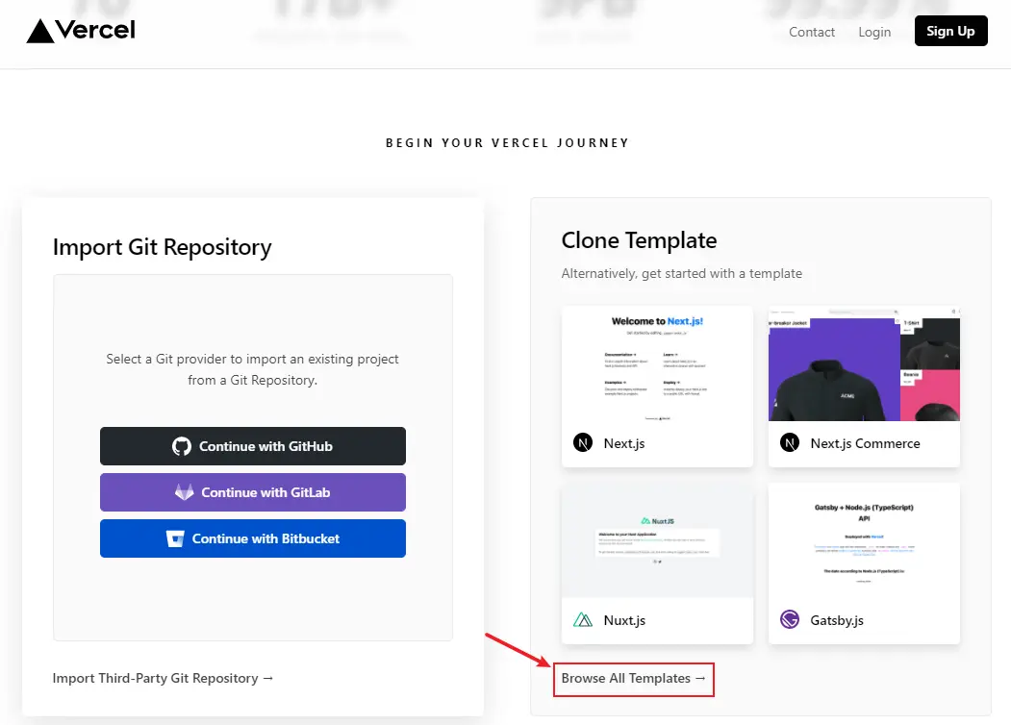Viewport: 1011px width, 725px height.
Task: Select the Nuxt.js template preview thumbnail
Action: 657,541
